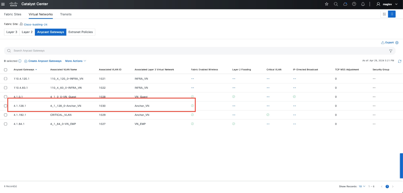Open notifications bell icon

[x=363, y=4]
